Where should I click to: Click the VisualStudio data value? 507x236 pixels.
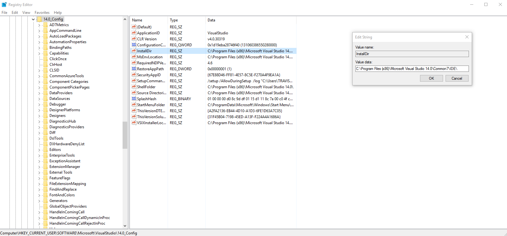[218, 33]
